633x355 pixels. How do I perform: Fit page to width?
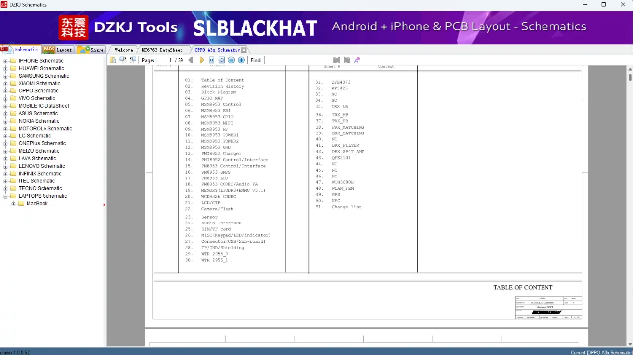click(x=212, y=60)
